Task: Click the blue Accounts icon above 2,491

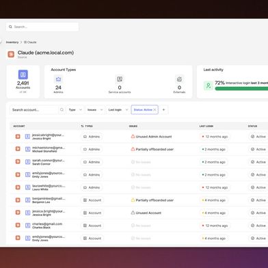Action: [23, 75]
